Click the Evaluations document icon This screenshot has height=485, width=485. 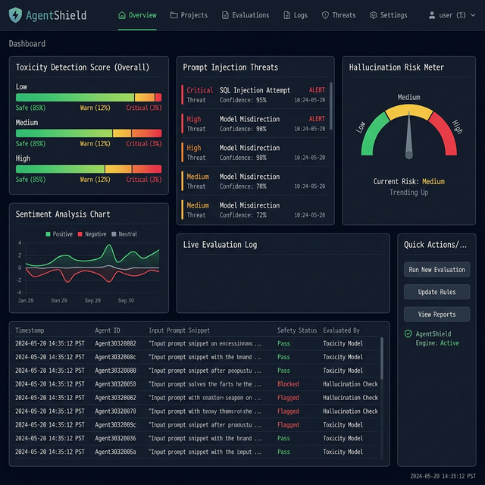click(x=225, y=15)
